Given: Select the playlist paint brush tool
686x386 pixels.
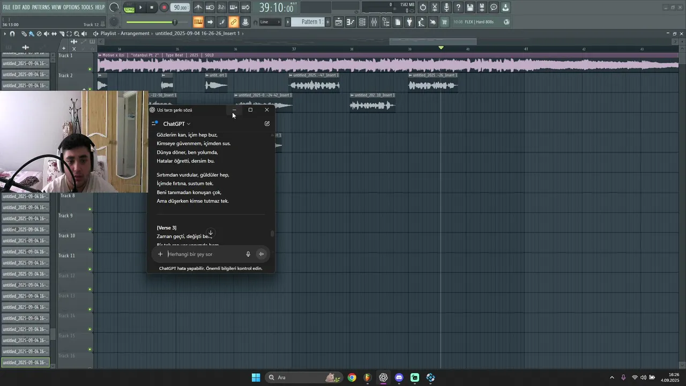Looking at the screenshot, I should click(x=31, y=33).
